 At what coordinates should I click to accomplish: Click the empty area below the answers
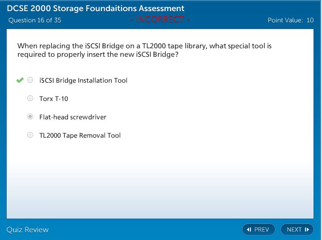coord(160,179)
